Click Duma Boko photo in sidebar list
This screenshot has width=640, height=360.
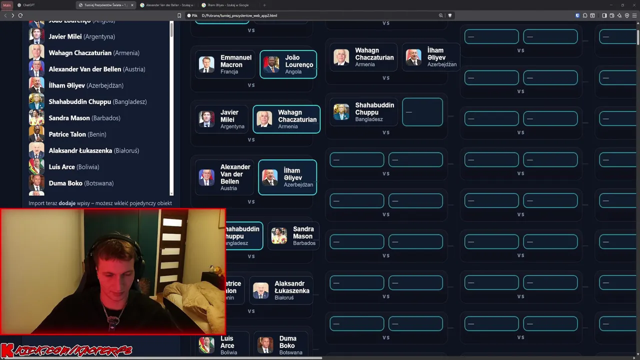click(x=36, y=183)
